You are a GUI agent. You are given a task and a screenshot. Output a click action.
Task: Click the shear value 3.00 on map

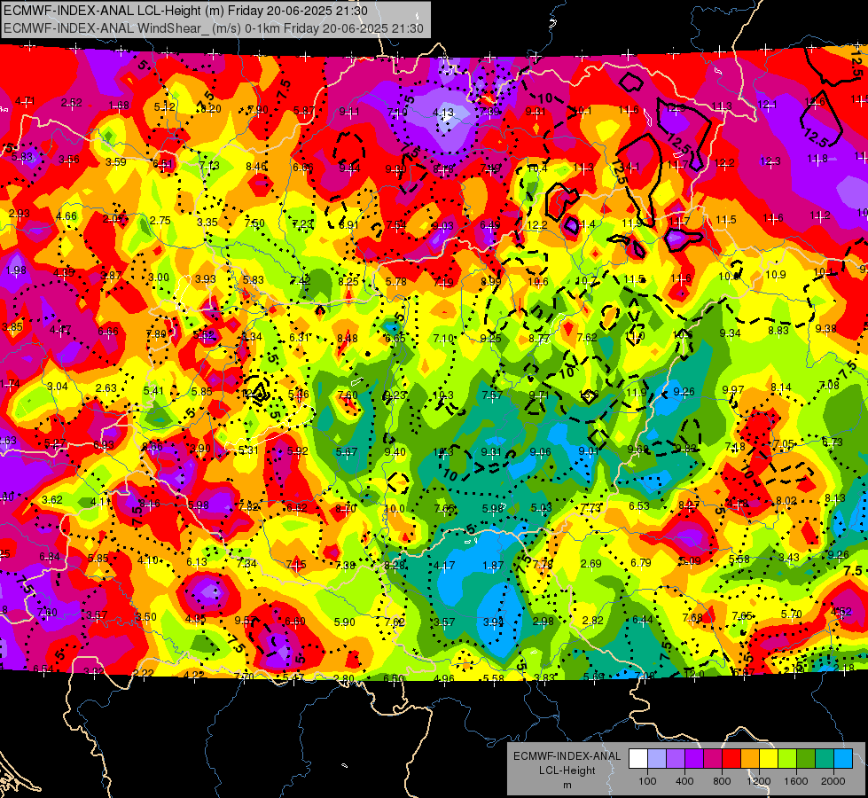159,278
